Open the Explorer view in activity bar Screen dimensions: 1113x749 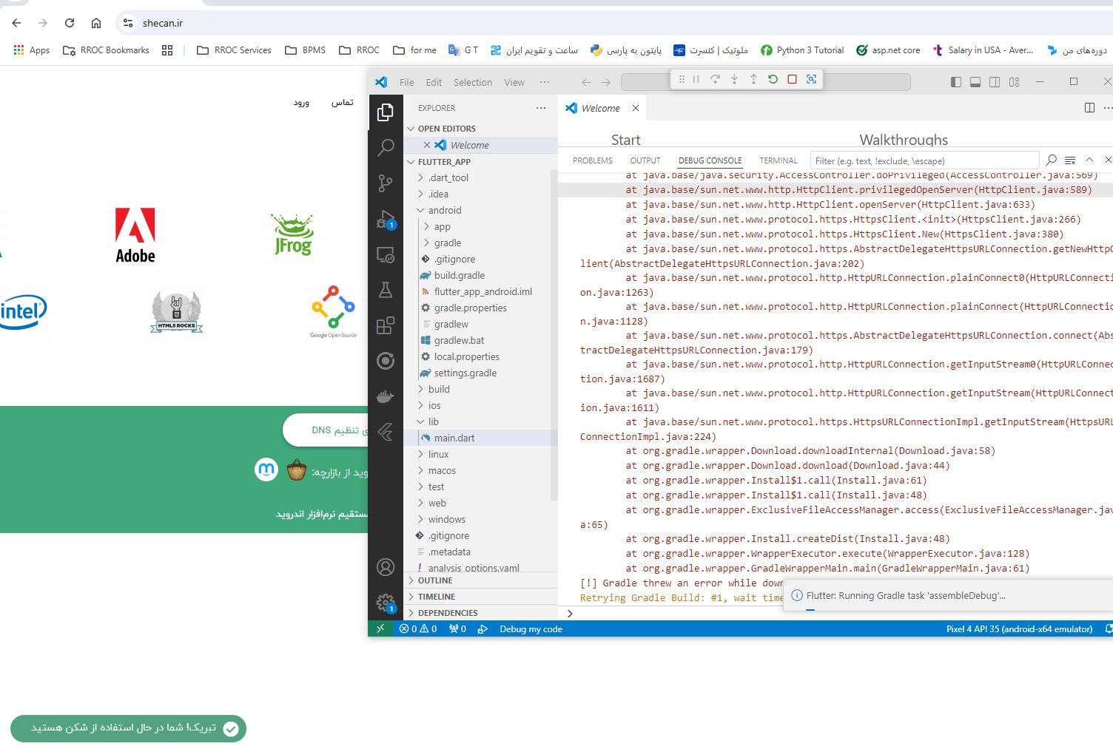coord(386,112)
